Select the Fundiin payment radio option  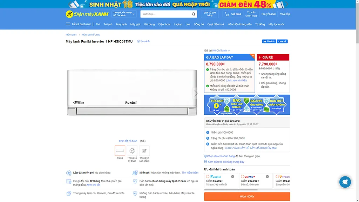[208, 177]
